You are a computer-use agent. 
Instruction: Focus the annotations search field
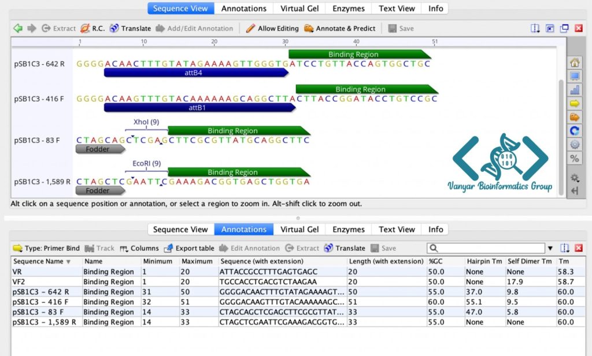pos(486,248)
